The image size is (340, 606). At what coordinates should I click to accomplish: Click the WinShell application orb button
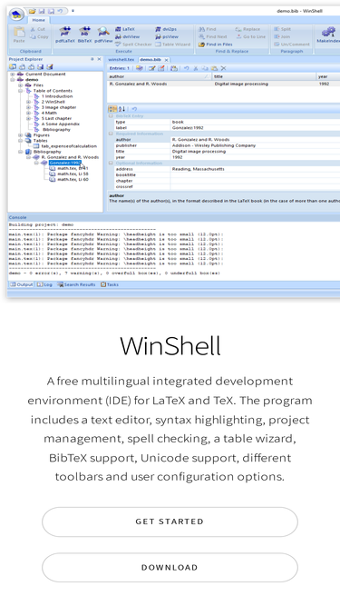tap(16, 15)
